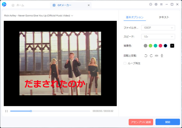
Task: Open settings gear icon
Action: (x=156, y=4)
